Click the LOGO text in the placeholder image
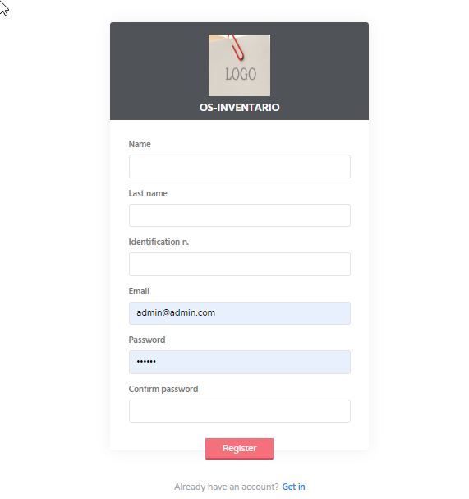 click(x=241, y=74)
